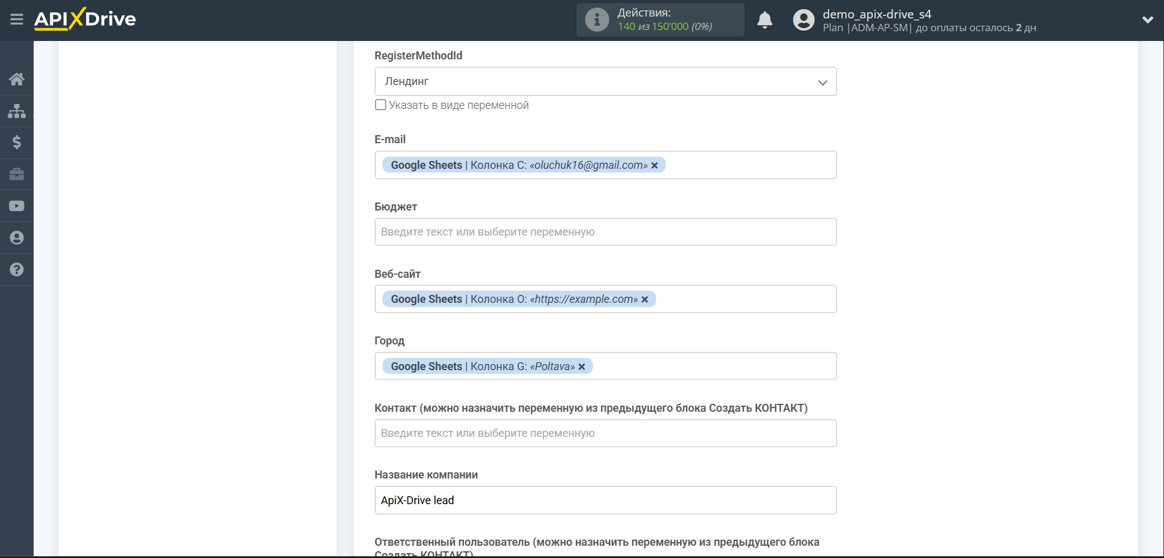The height and width of the screenshot is (558, 1164).
Task: Open connections sitemap icon in sidebar
Action: 17,111
